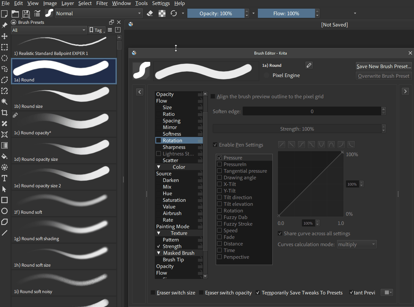The width and height of the screenshot is (414, 307).
Task: Click the preserve alpha checkerboard icon
Action: tap(162, 14)
